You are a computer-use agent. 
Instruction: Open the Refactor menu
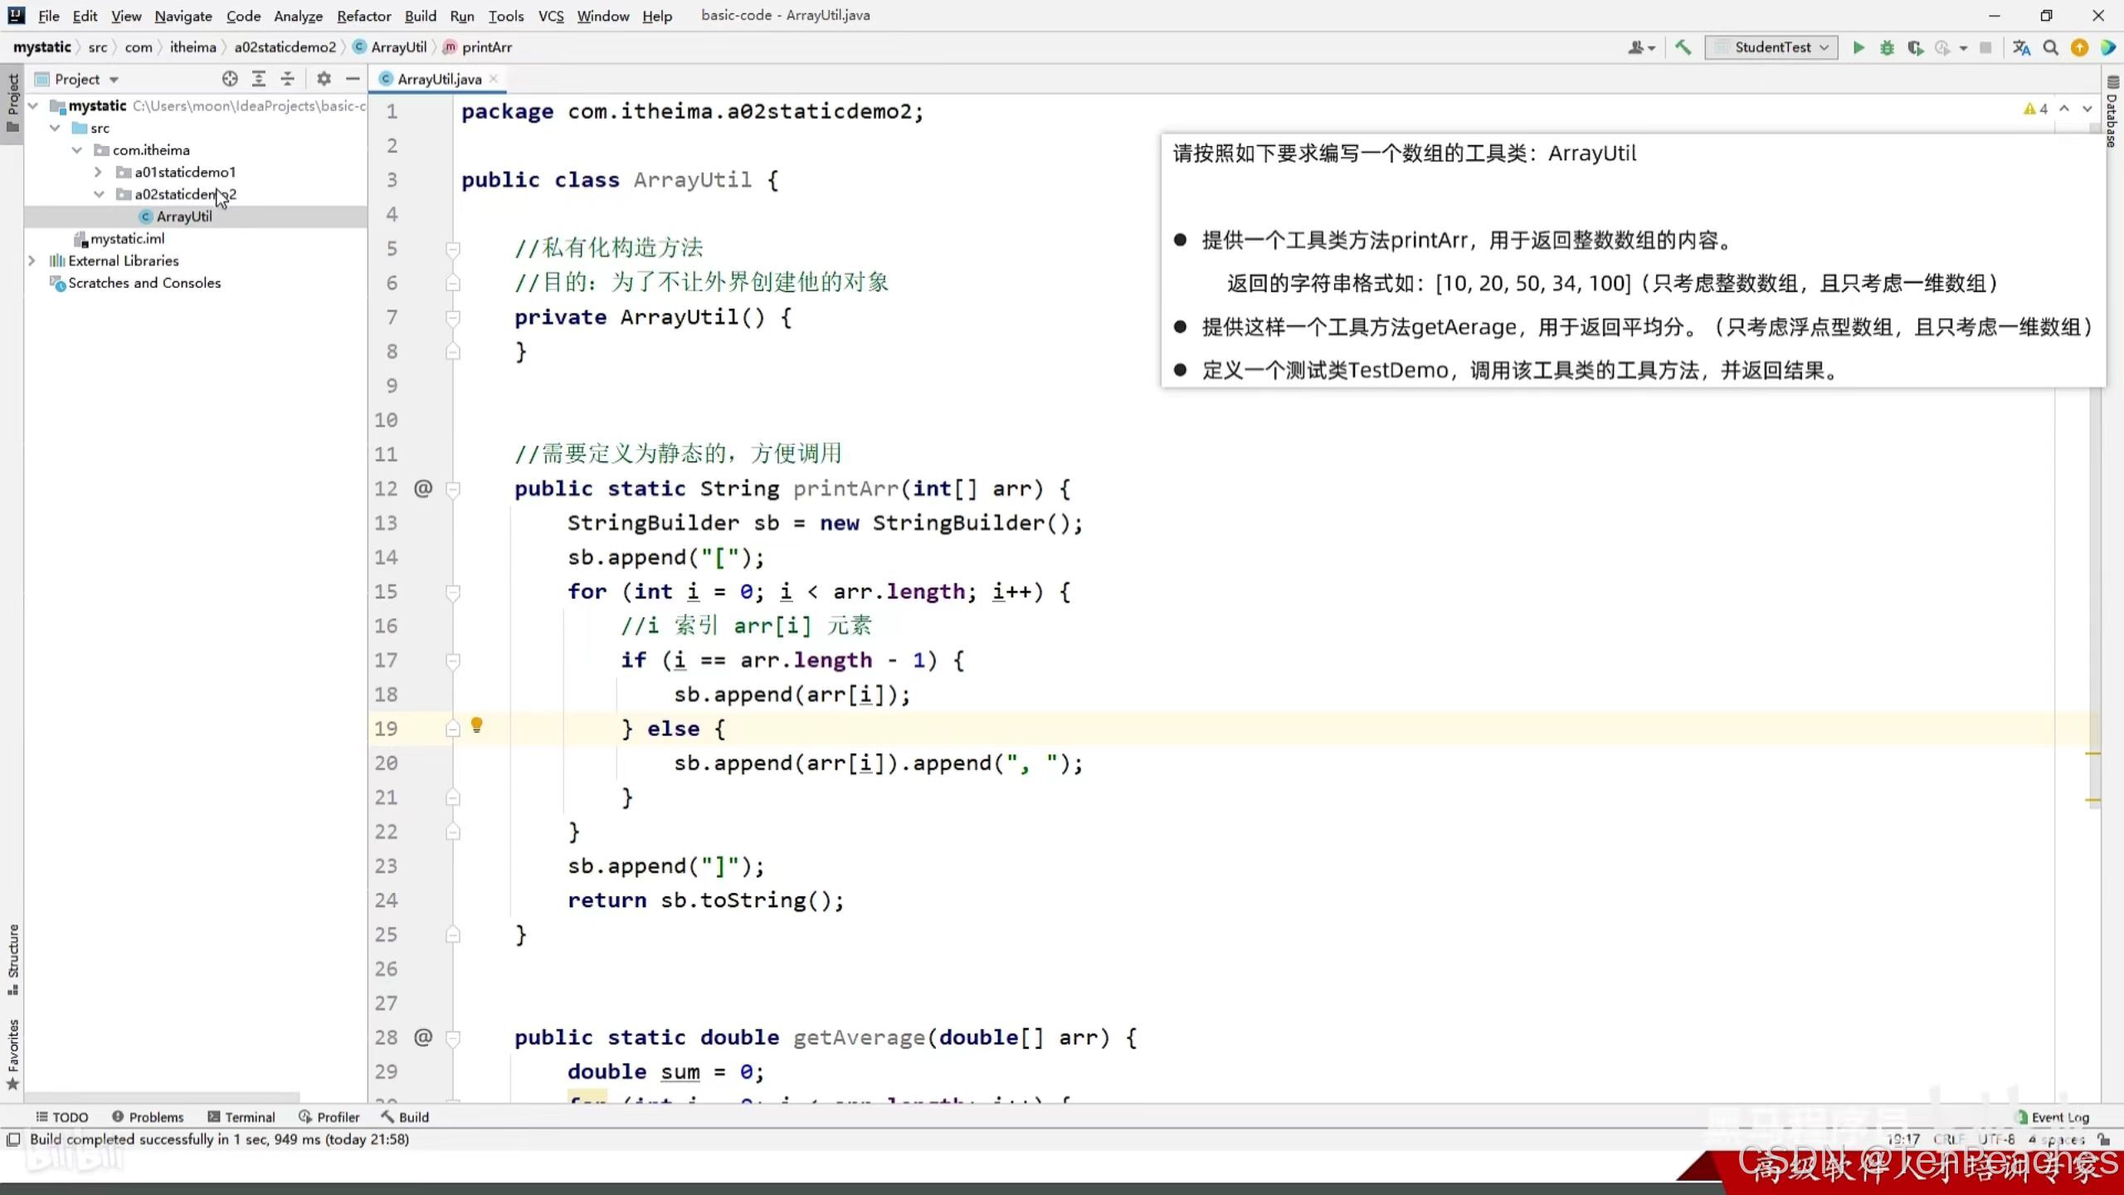tap(363, 16)
